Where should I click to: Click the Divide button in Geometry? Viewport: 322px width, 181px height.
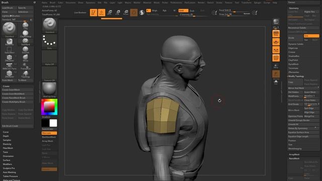click(x=295, y=38)
